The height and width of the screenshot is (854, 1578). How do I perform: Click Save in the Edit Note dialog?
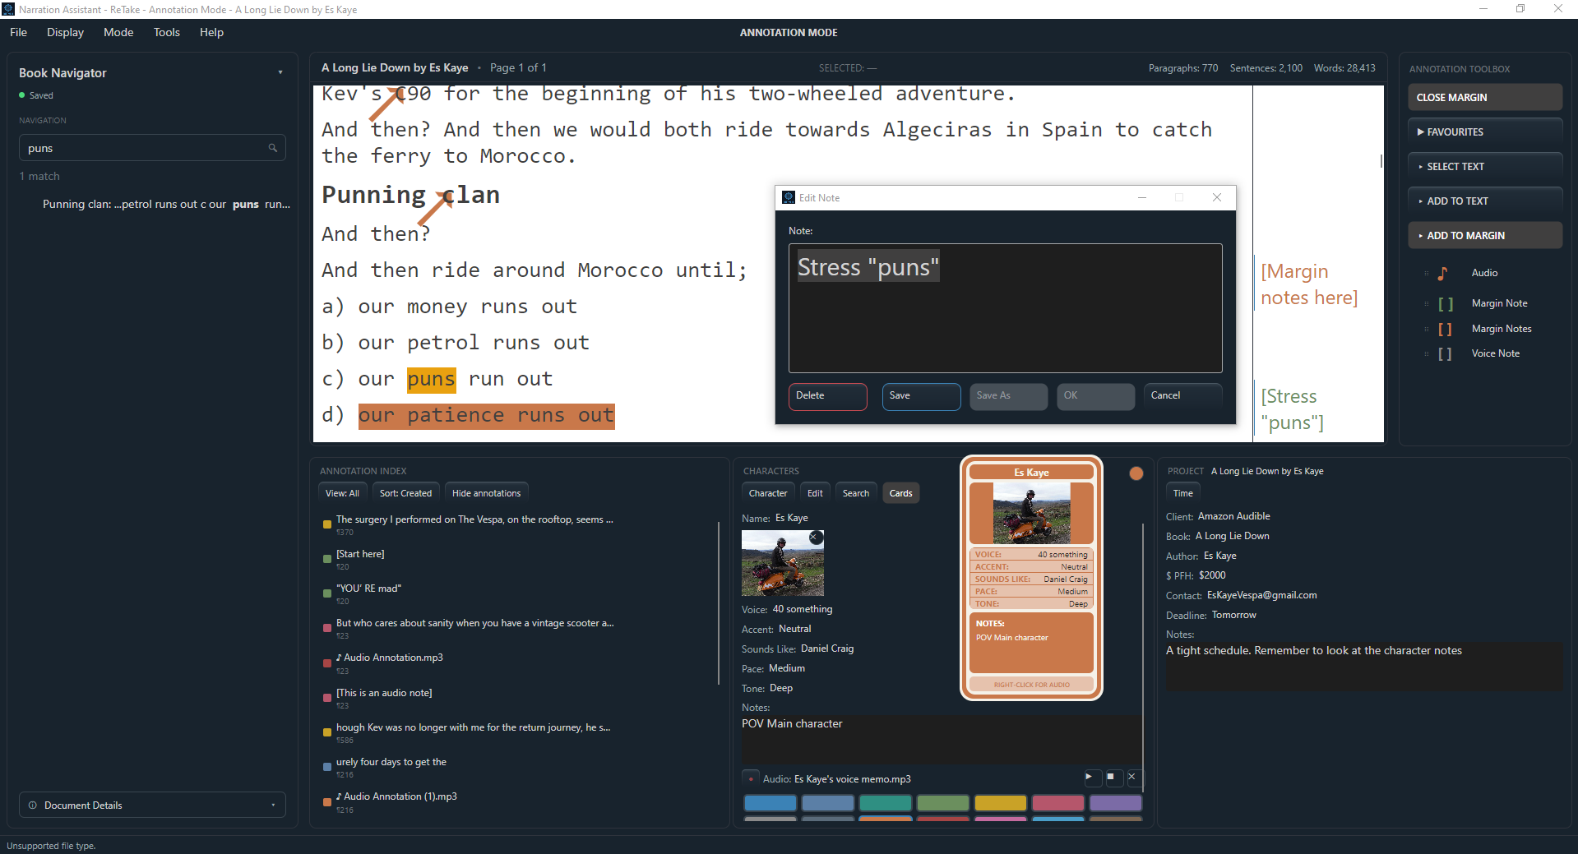tap(921, 395)
